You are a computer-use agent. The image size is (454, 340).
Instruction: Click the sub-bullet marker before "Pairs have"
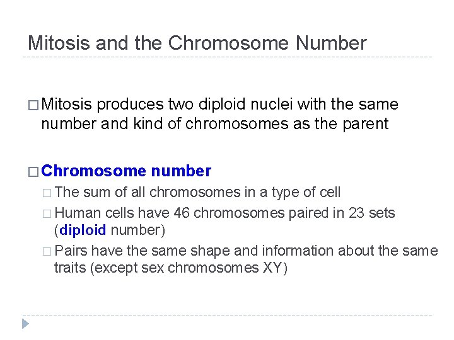(x=48, y=251)
